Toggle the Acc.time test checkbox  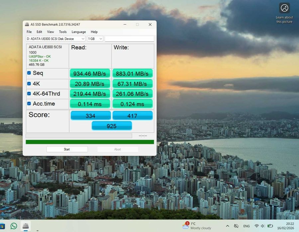29,103
